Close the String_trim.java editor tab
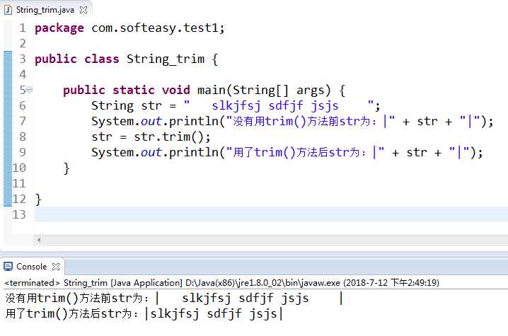 pyautogui.click(x=83, y=10)
